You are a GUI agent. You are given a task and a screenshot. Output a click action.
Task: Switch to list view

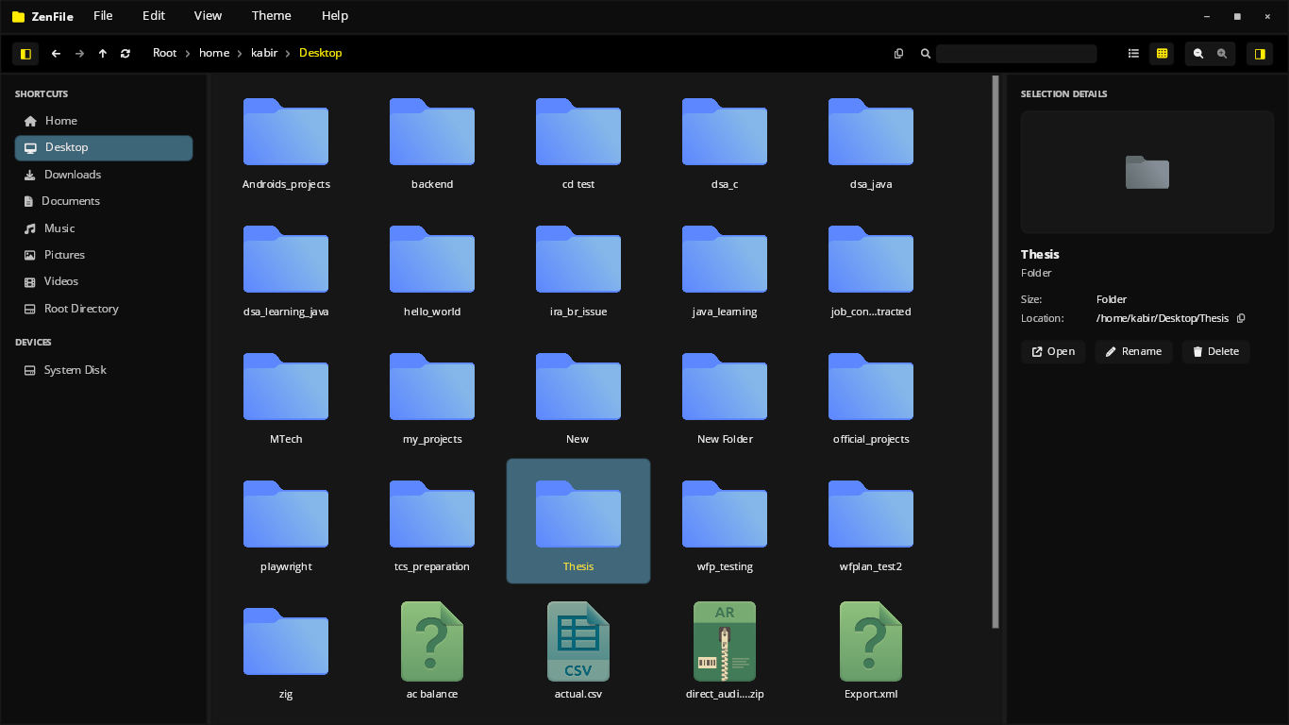1134,54
